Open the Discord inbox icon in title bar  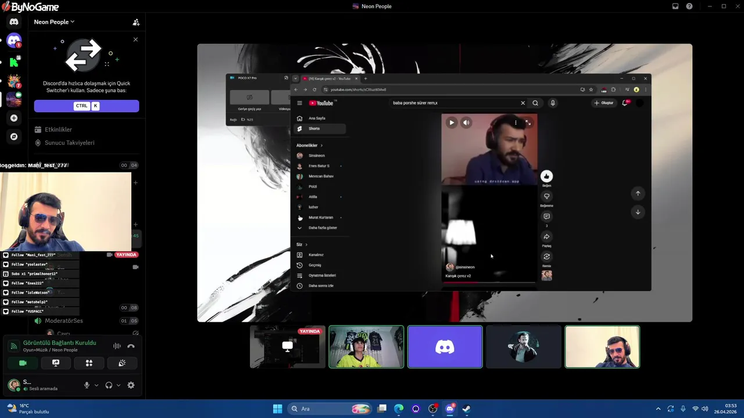coord(675,6)
